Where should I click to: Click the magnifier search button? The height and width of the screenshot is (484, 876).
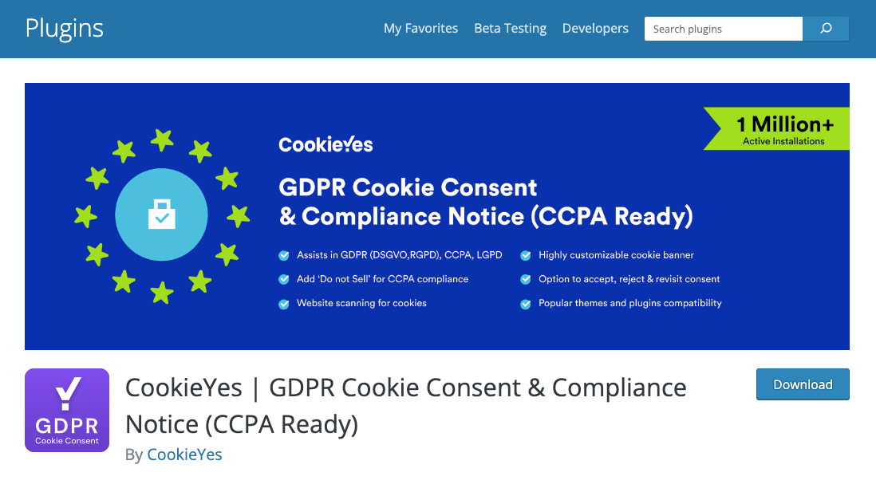click(x=826, y=29)
